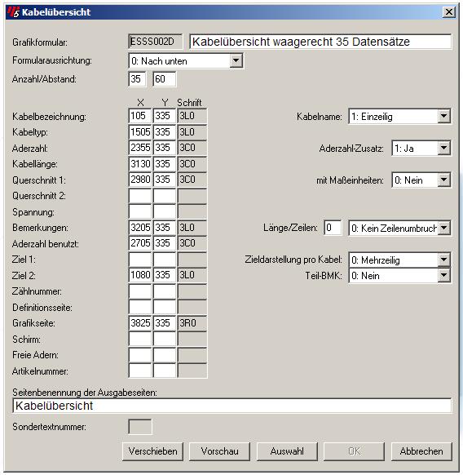Click the Kabelbezeichnung X field
The image size is (463, 475).
pyautogui.click(x=140, y=116)
